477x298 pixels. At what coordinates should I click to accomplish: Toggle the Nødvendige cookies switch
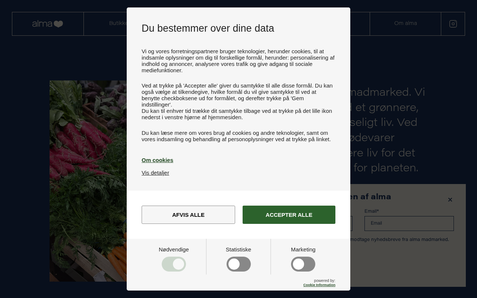(174, 264)
